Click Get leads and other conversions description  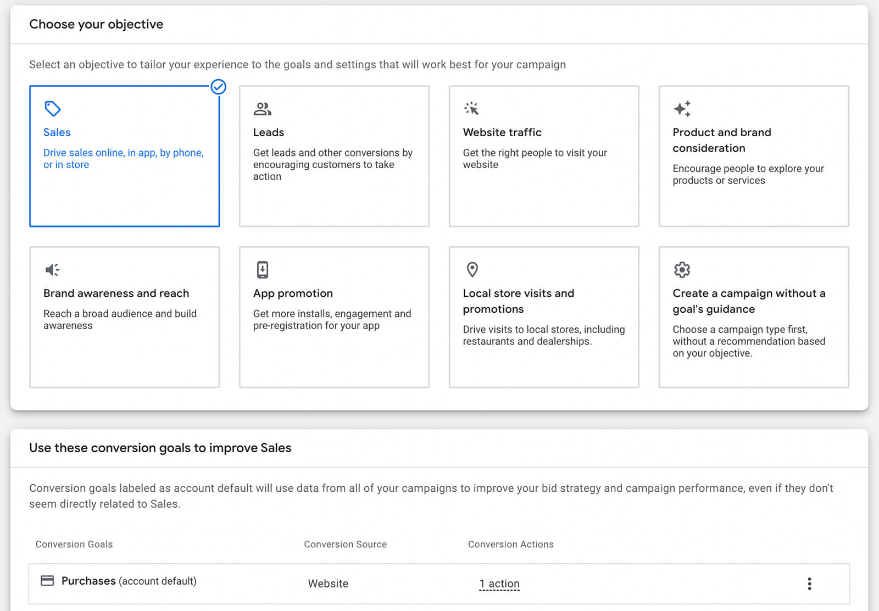(x=333, y=164)
